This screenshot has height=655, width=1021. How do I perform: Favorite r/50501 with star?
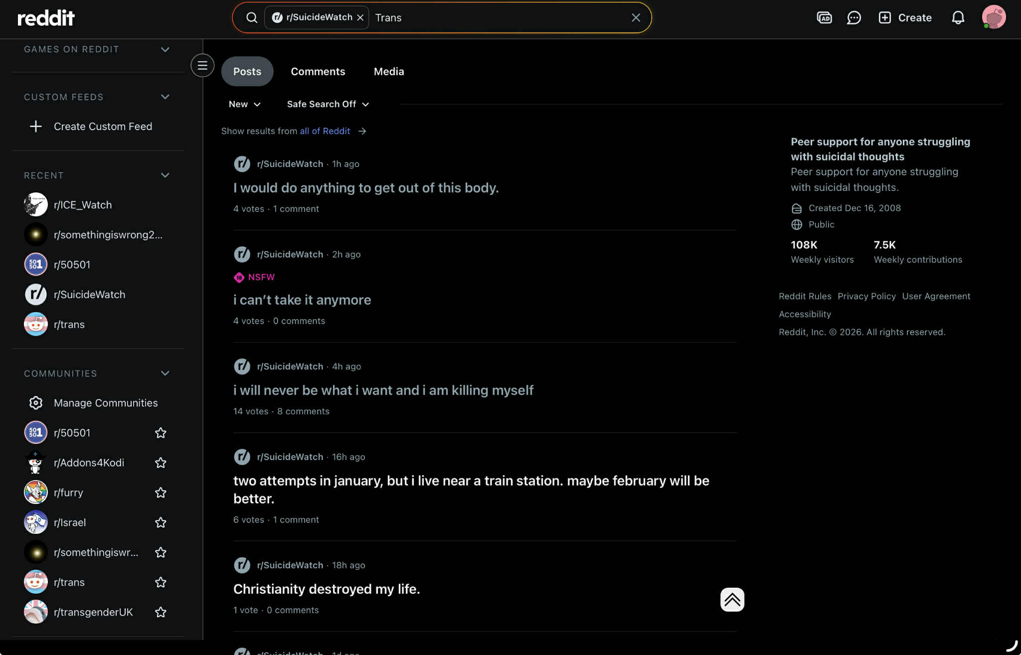coord(161,433)
